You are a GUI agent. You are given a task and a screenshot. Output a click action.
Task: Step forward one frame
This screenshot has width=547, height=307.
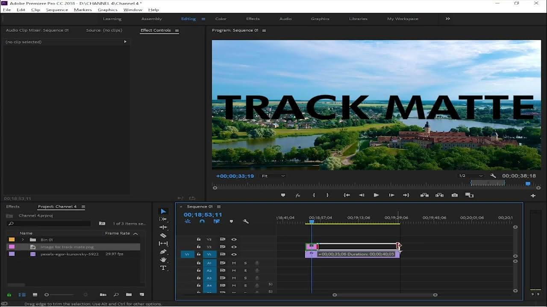(x=391, y=195)
